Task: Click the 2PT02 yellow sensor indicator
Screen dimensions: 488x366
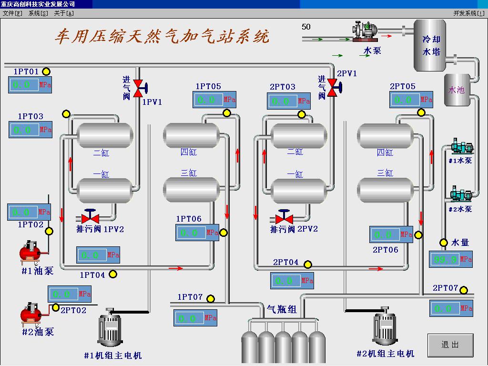Action: 56,307
